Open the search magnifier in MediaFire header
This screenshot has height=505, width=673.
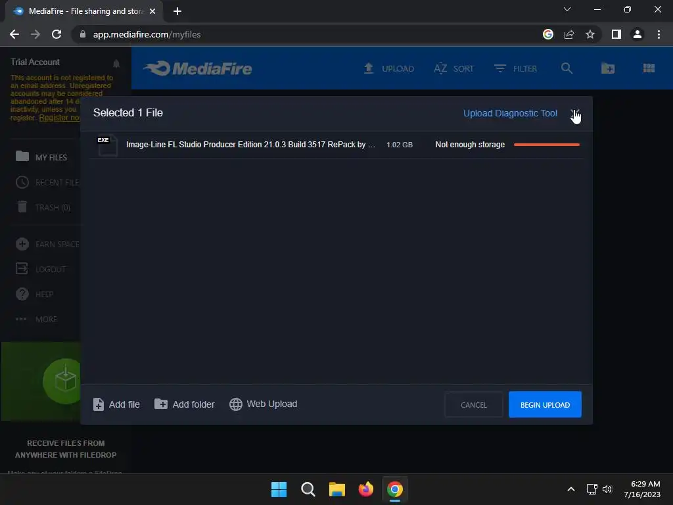567,68
